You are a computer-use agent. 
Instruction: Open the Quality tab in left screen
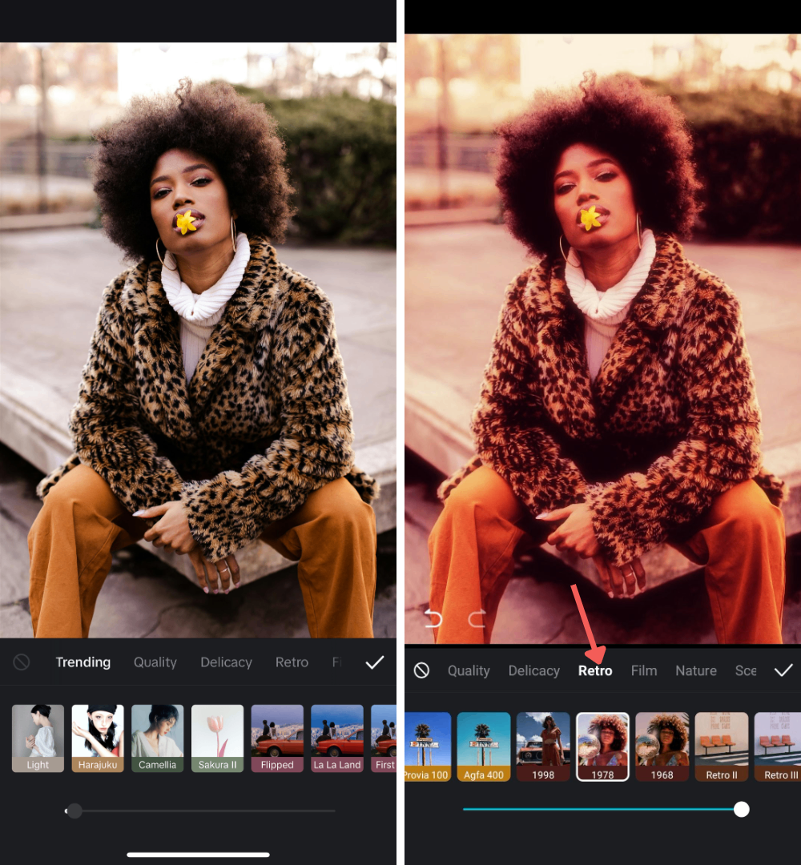tap(155, 662)
